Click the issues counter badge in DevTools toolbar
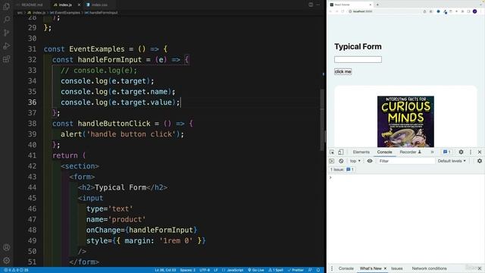This screenshot has height=273, width=485. 446,152
